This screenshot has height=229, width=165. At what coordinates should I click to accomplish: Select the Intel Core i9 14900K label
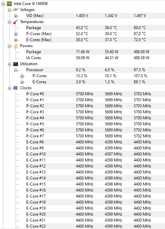(x=31, y=4)
